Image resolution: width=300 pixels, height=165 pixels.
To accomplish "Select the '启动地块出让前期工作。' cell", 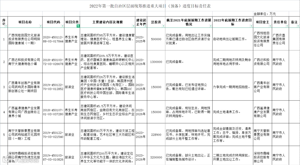I will click(x=233, y=39).
